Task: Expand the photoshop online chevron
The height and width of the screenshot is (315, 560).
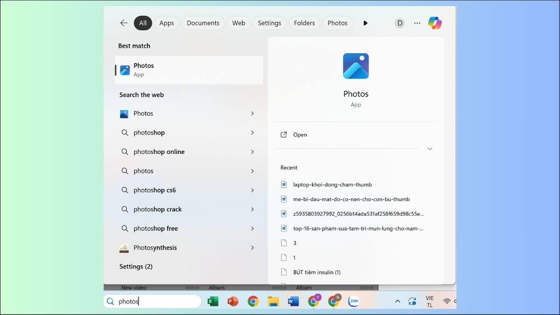Action: [252, 152]
